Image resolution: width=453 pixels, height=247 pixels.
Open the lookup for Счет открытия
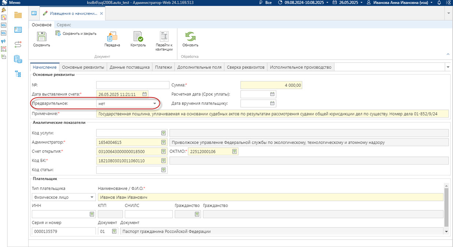[163, 151]
